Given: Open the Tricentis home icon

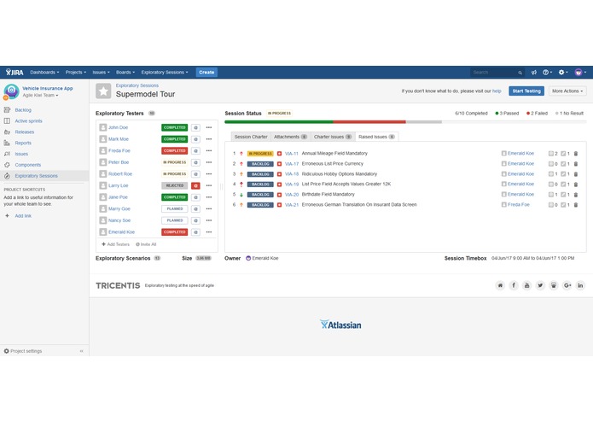Looking at the screenshot, I should (500, 285).
